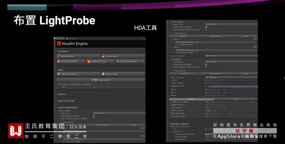The image size is (285, 144).
Task: Collapse the BAKE section
Action: [x=57, y=70]
